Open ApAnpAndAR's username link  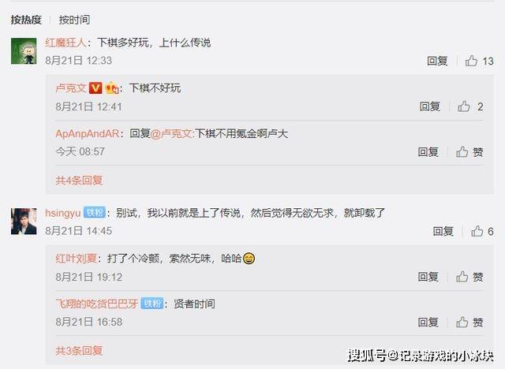point(88,133)
